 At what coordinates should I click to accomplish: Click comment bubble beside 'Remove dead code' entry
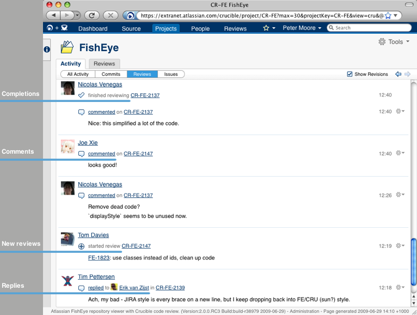click(81, 196)
